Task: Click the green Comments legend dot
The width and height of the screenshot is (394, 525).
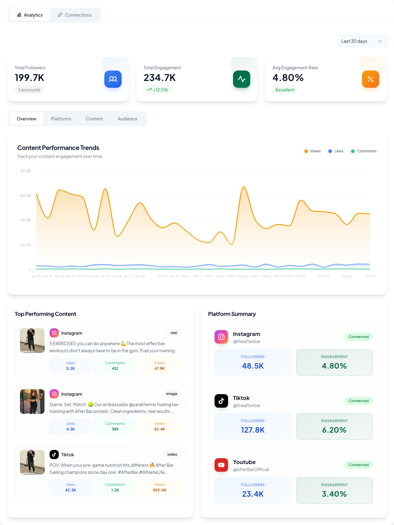Action: 353,151
